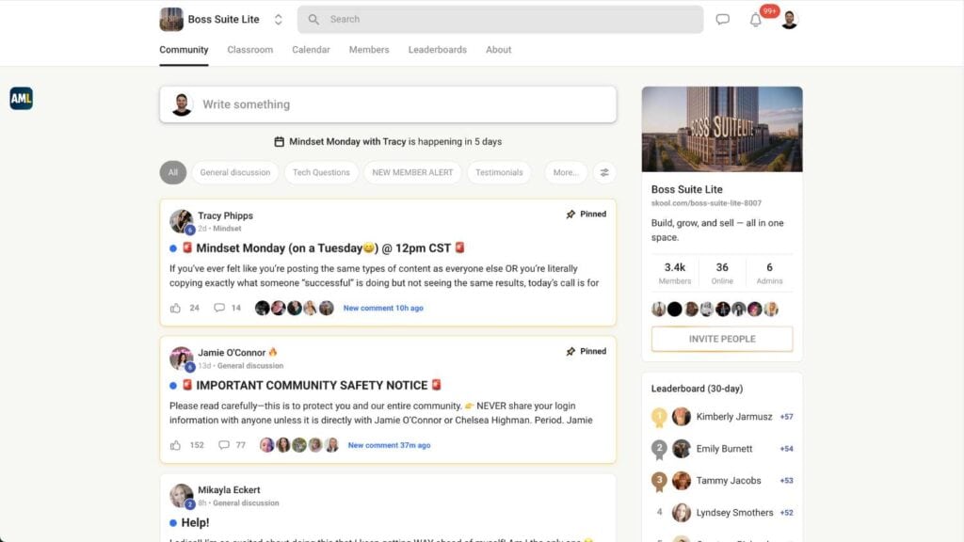The height and width of the screenshot is (542, 964).
Task: Open the Help! post
Action: (x=195, y=523)
